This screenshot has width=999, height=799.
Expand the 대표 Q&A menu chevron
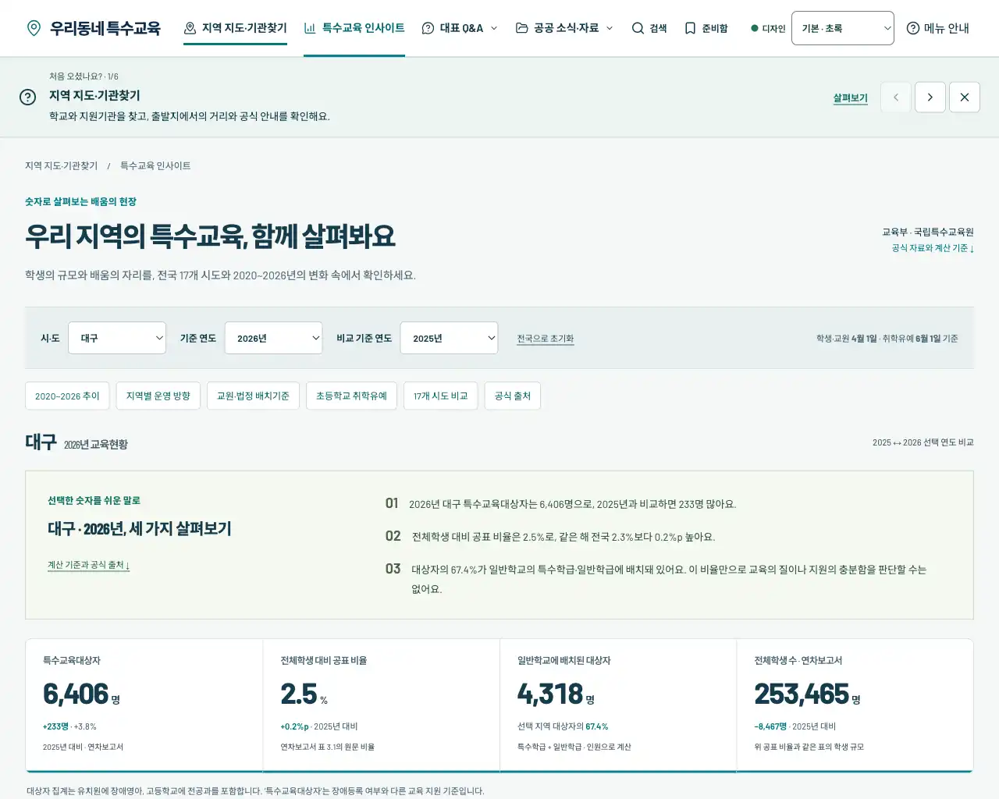tap(494, 28)
